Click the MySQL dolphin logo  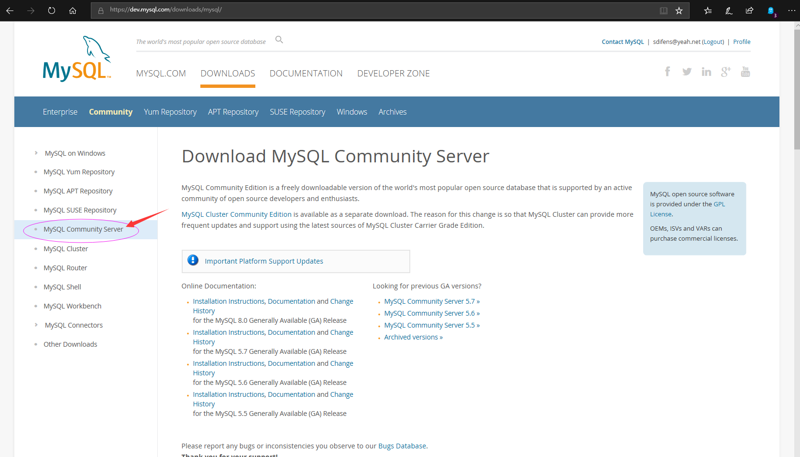[77, 58]
